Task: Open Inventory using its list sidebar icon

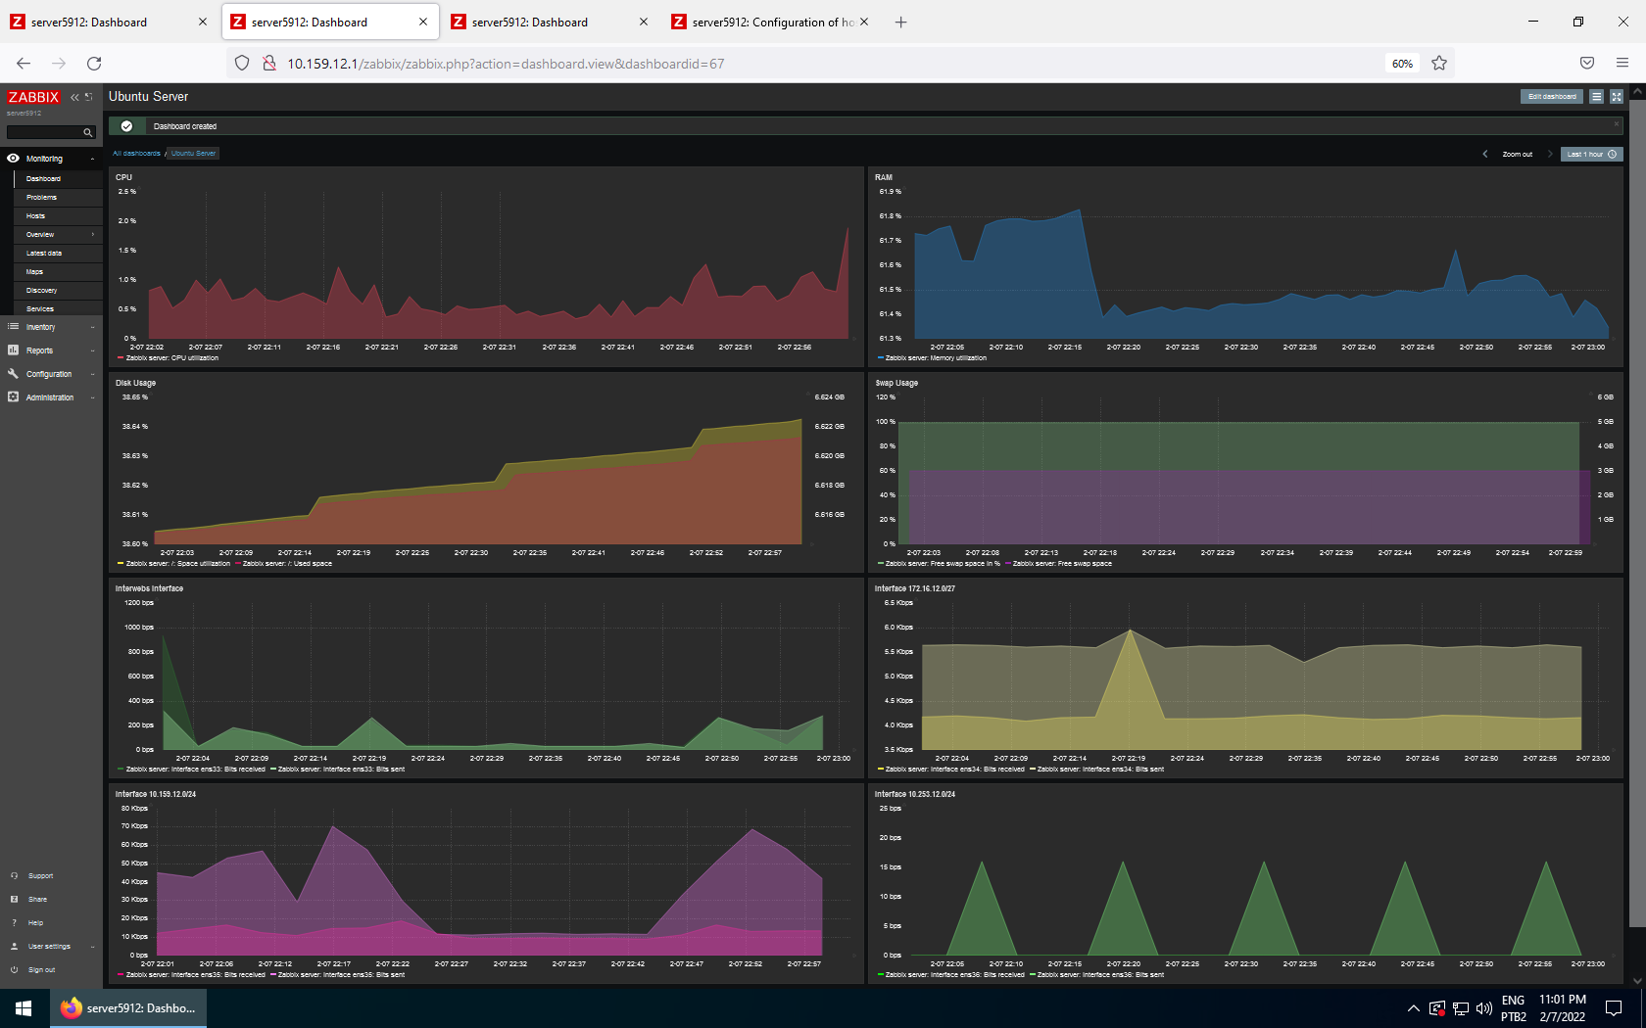Action: click(x=13, y=327)
